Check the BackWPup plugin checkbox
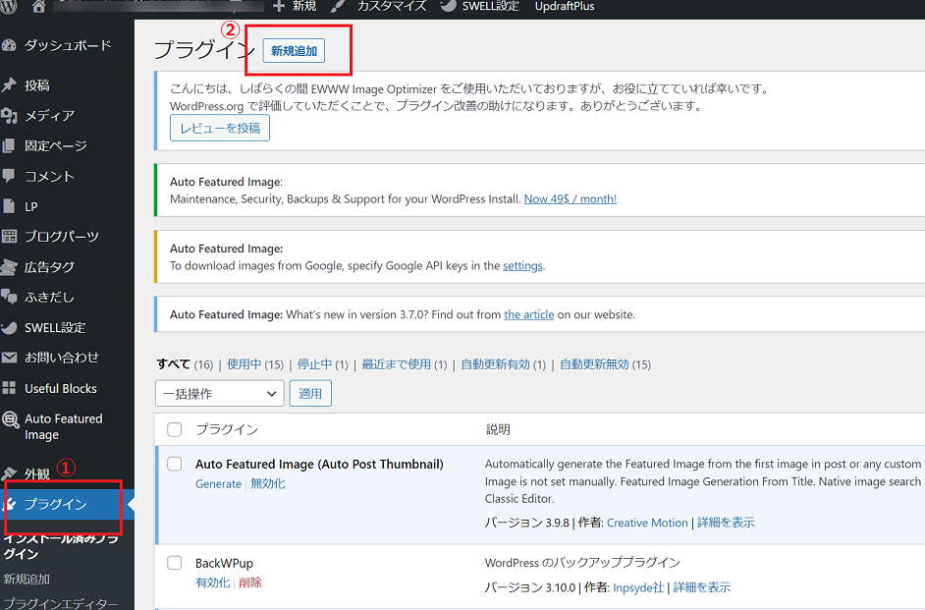 [174, 563]
